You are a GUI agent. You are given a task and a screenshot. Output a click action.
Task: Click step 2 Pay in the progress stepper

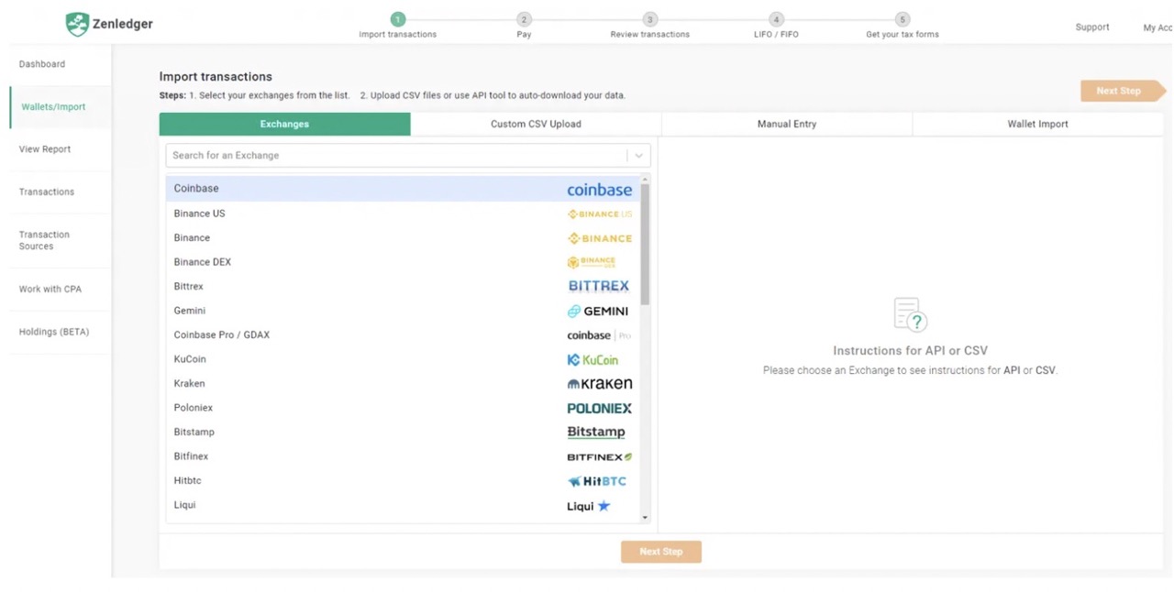point(524,18)
